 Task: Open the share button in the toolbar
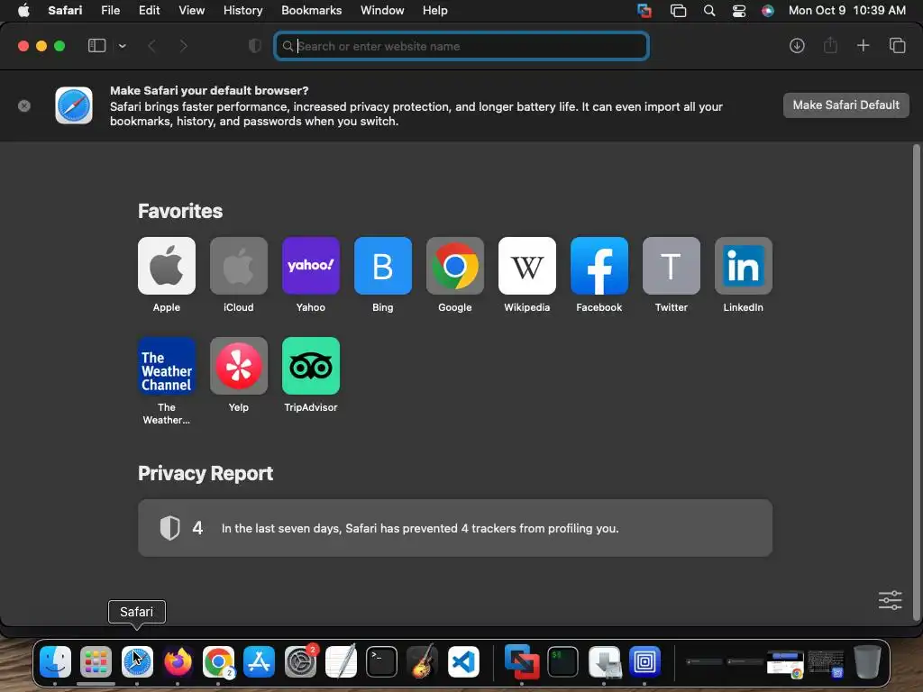[x=830, y=45]
